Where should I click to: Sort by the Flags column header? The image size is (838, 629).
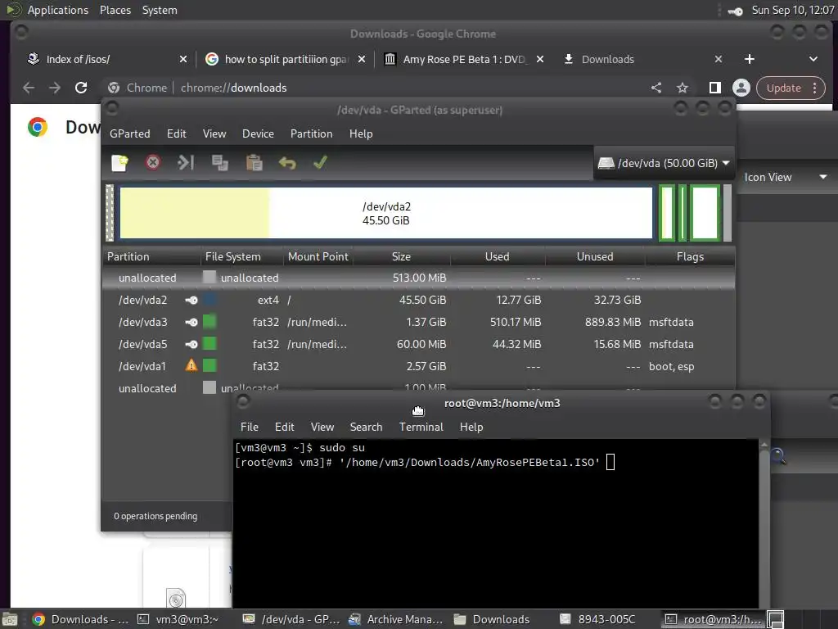pyautogui.click(x=690, y=256)
